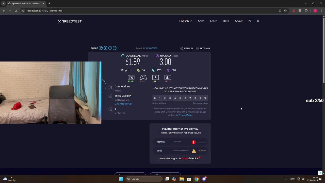The height and width of the screenshot is (183, 325).
Task: Rate recommendation as 1
Action: coord(160,98)
